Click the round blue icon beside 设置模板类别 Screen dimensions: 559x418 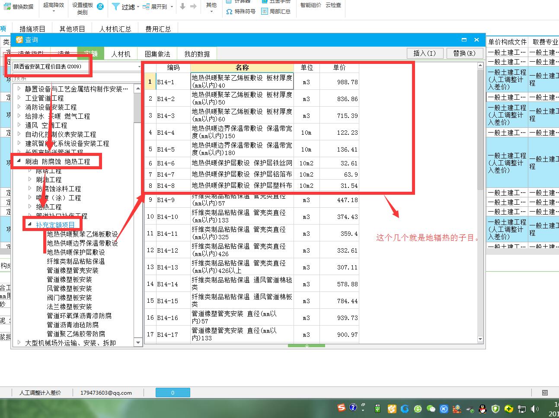point(100,6)
